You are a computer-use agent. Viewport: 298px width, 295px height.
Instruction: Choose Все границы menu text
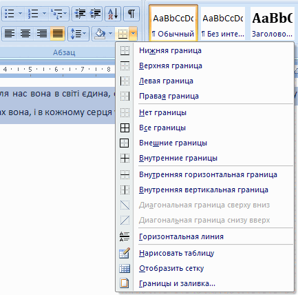click(x=162, y=128)
